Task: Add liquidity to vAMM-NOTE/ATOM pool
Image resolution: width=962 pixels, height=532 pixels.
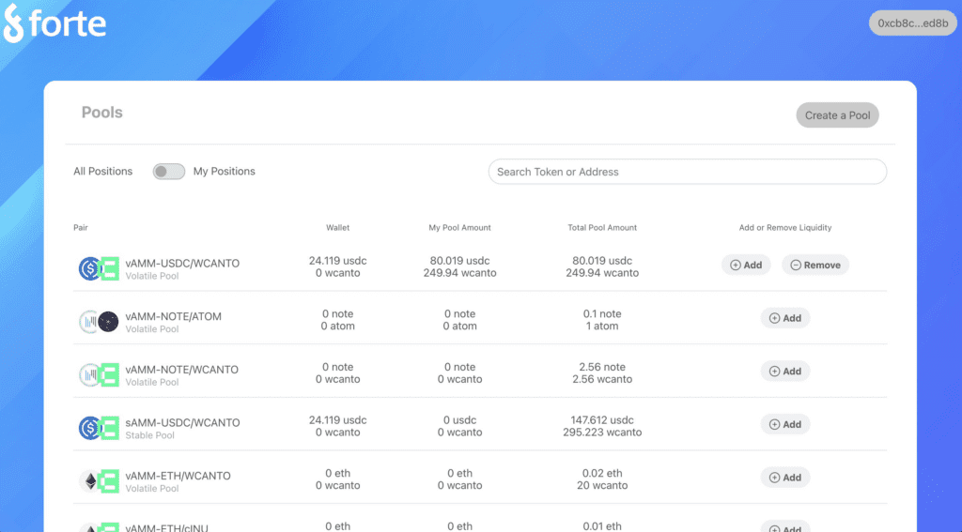Action: 784,318
